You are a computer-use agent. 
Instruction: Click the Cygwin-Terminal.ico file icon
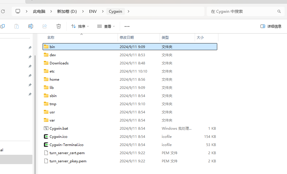(46, 145)
